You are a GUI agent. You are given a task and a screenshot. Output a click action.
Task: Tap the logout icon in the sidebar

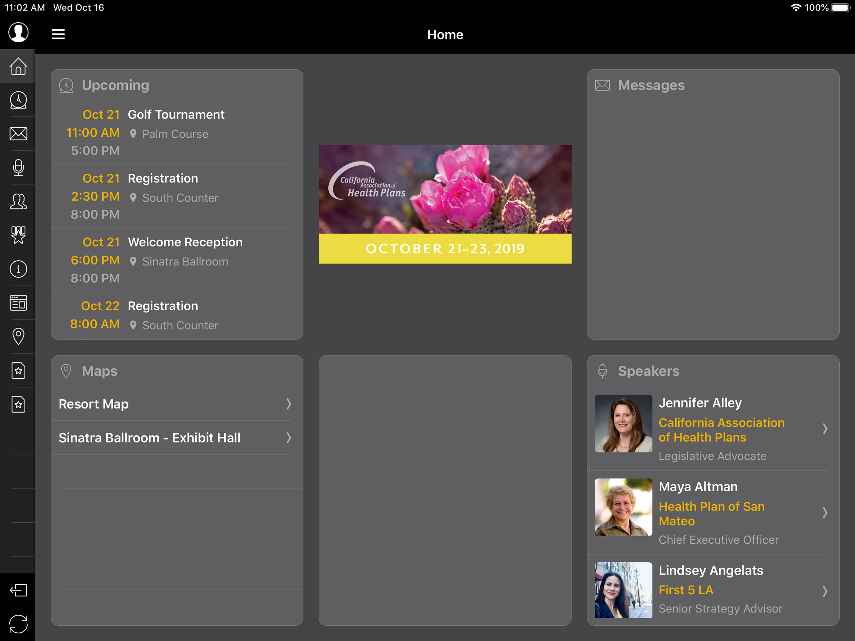point(18,590)
